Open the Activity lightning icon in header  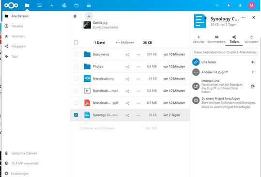coord(52,5)
